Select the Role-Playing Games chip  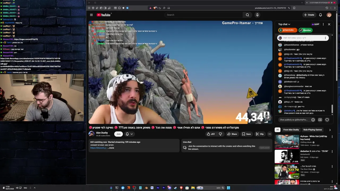(x=313, y=130)
